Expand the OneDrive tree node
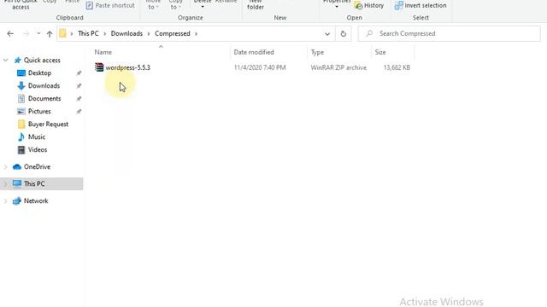547x307 pixels. click(x=6, y=167)
